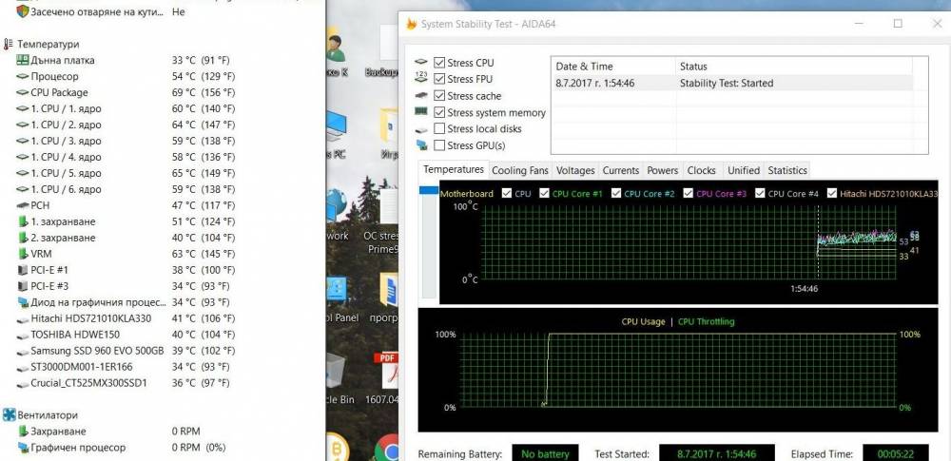Click the thermometer icon beside Температури

point(8,45)
